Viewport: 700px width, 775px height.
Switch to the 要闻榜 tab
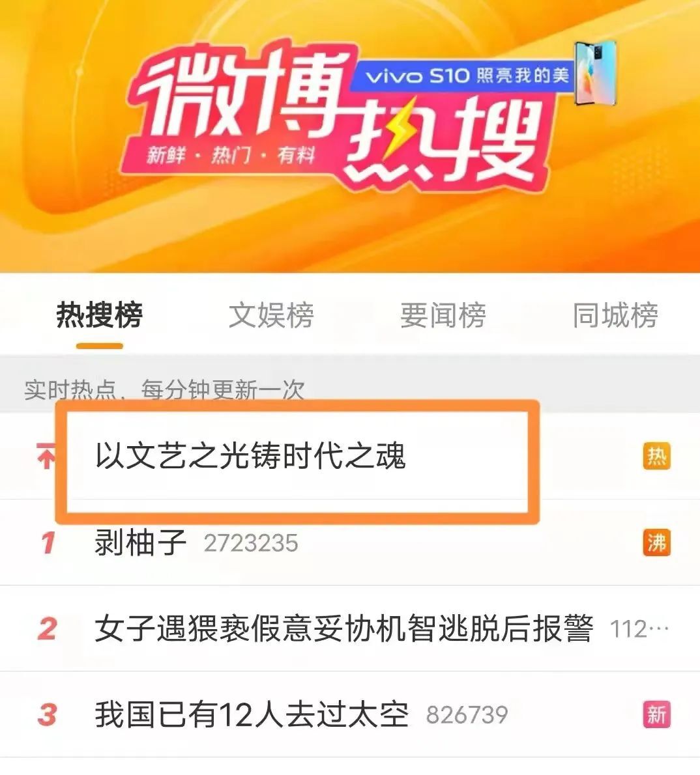pos(443,315)
